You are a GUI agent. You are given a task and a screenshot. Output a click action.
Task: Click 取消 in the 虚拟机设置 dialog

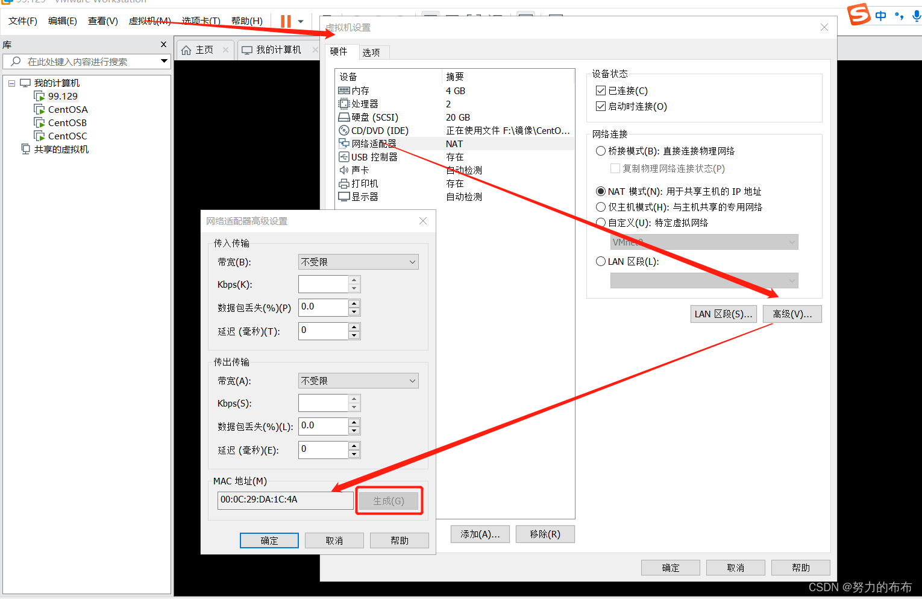[736, 568]
